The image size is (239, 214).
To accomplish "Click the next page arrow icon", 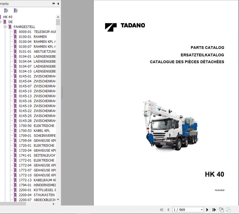I will [207, 209].
